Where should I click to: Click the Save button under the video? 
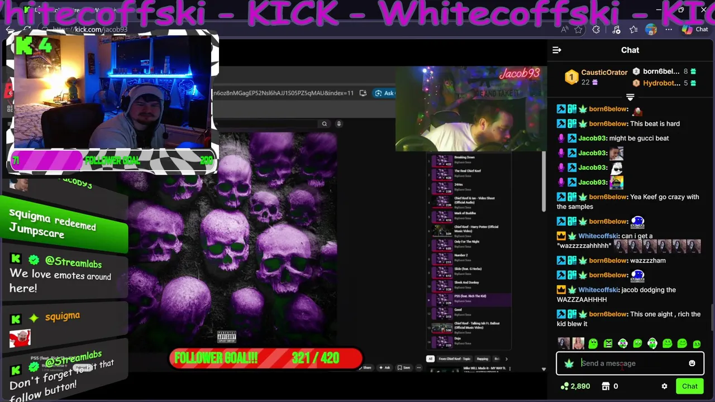click(404, 367)
